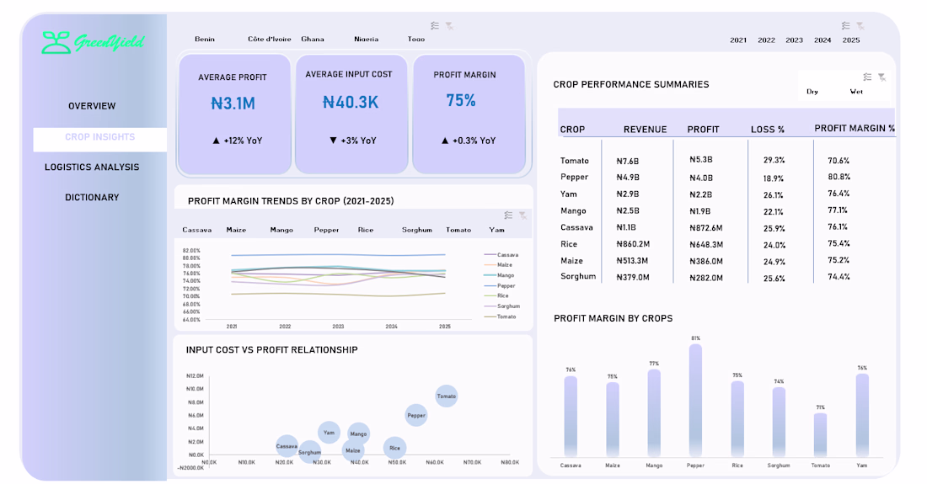The height and width of the screenshot is (484, 927).
Task: Filter trends by Yam slicer button
Action: [496, 230]
